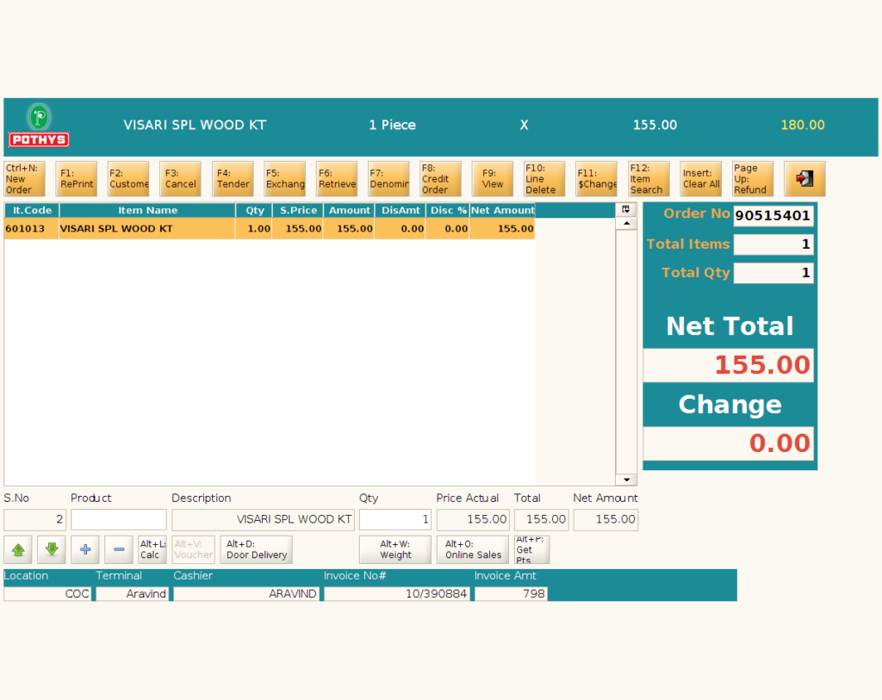The width and height of the screenshot is (882, 700).
Task: Click the F8 Credit Order button
Action: (440, 179)
